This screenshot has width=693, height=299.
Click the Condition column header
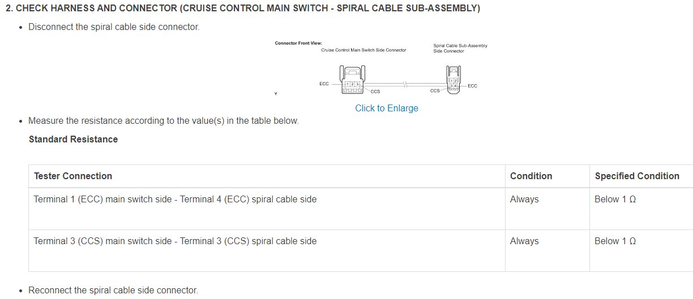531,176
